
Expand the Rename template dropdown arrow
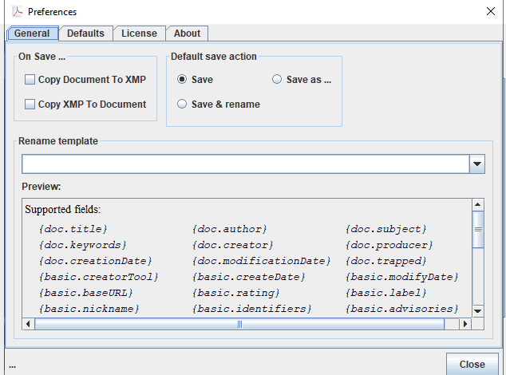click(476, 164)
